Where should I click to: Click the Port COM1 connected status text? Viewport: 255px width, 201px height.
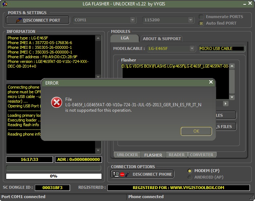[24, 197]
